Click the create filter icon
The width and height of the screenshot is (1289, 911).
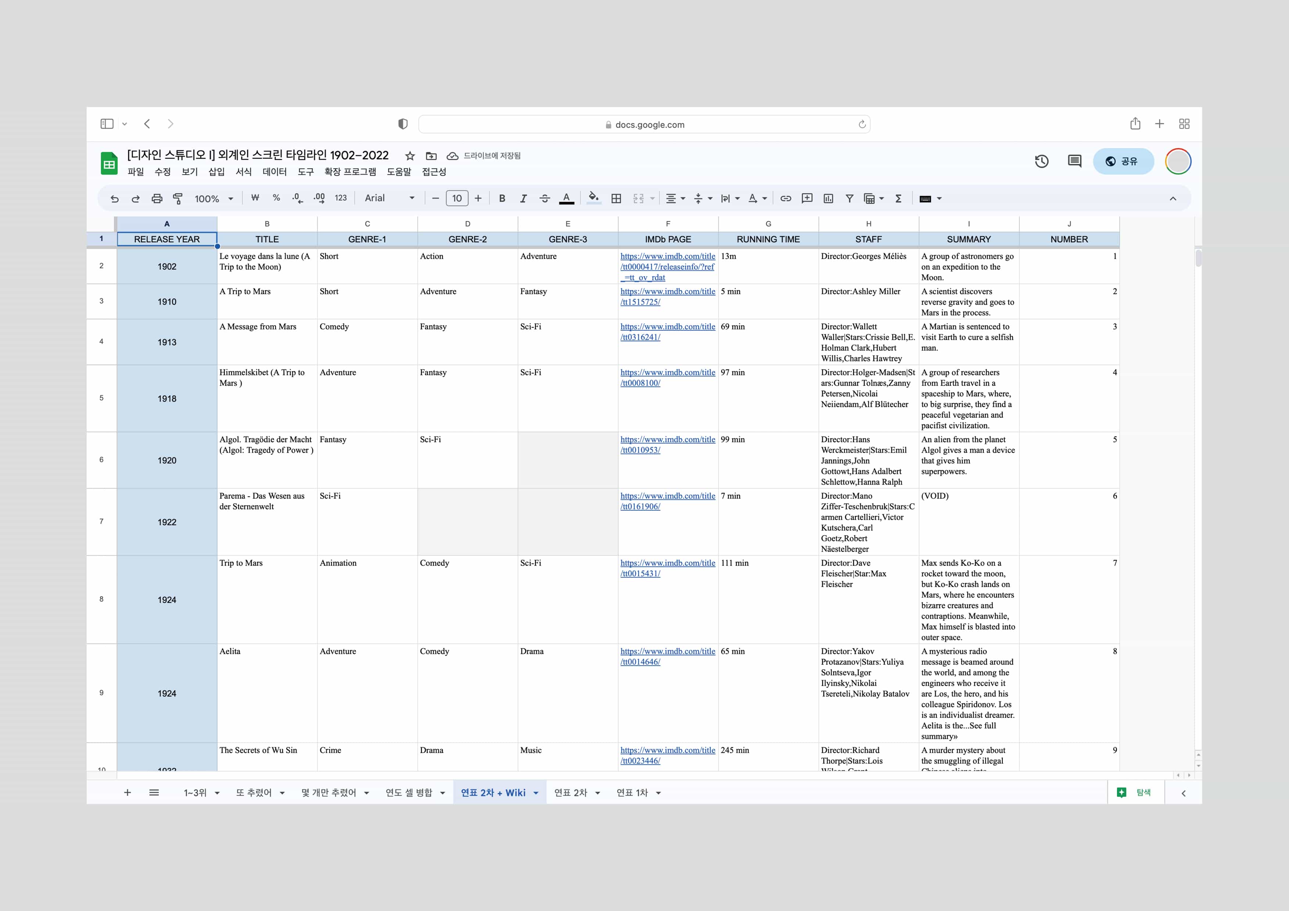click(849, 199)
